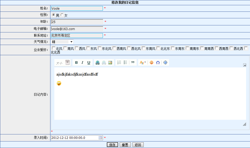Focus the 年龄 age input field
Screen dimensions: 250x148
click(77, 22)
